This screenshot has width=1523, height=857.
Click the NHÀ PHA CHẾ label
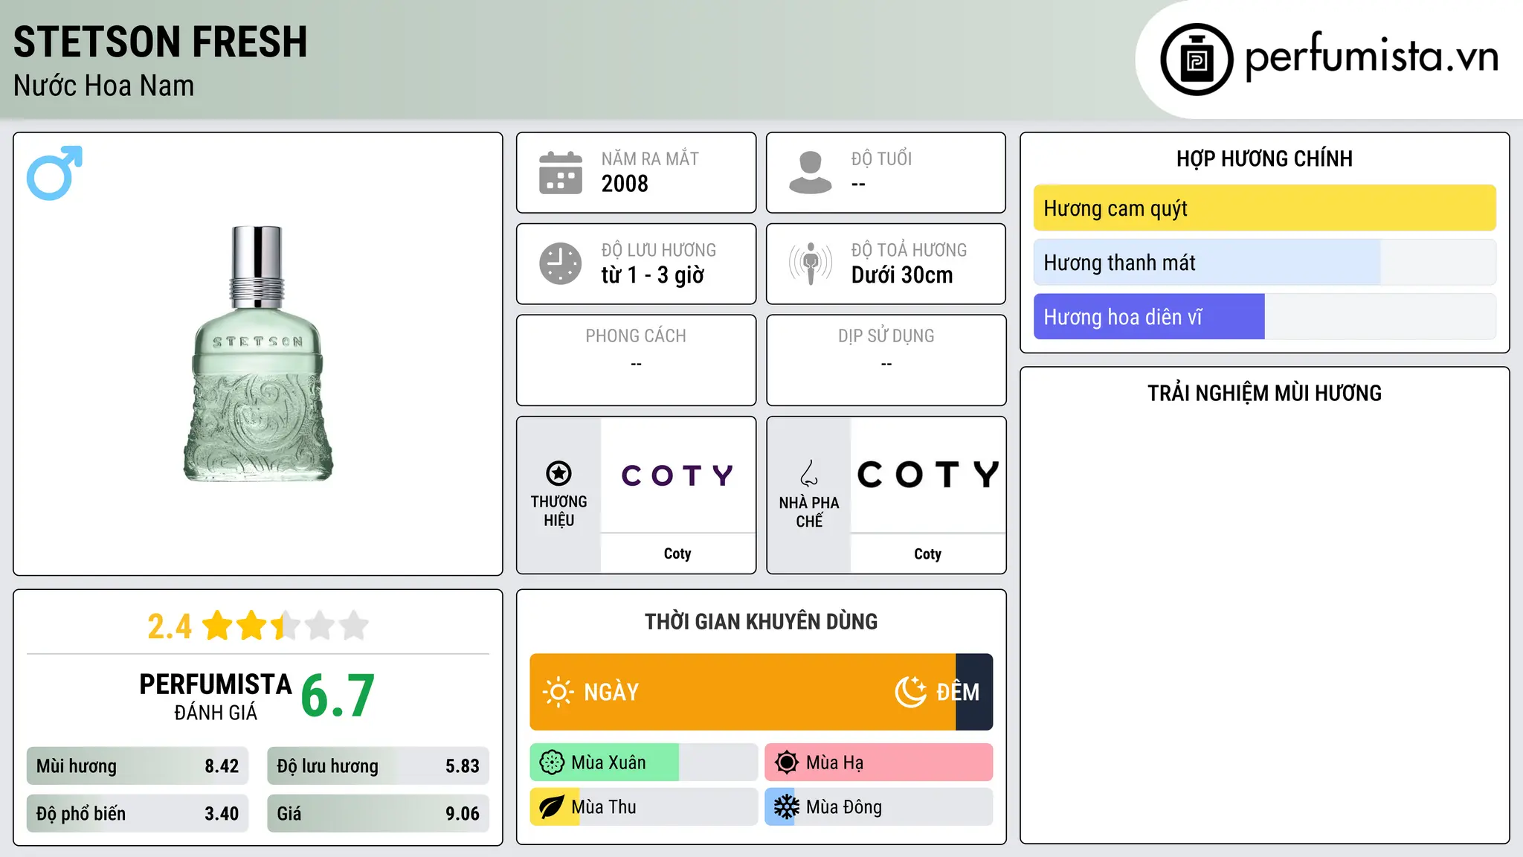[809, 512]
